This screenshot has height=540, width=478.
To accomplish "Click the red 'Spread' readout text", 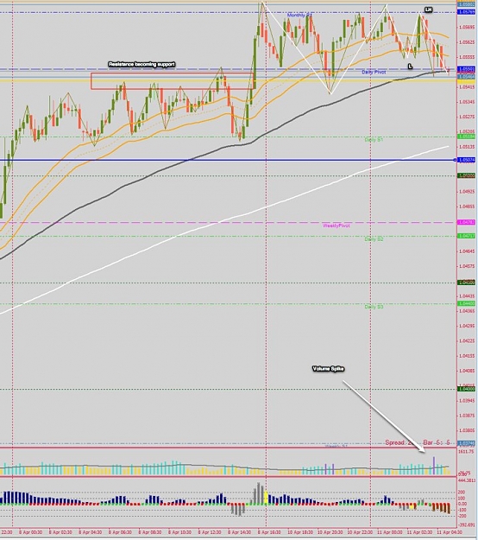I will tap(399, 442).
